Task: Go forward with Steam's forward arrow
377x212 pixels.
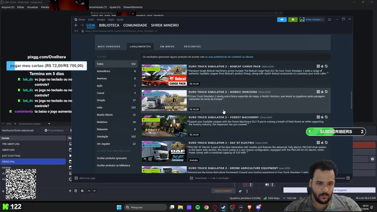Action: tap(82, 25)
